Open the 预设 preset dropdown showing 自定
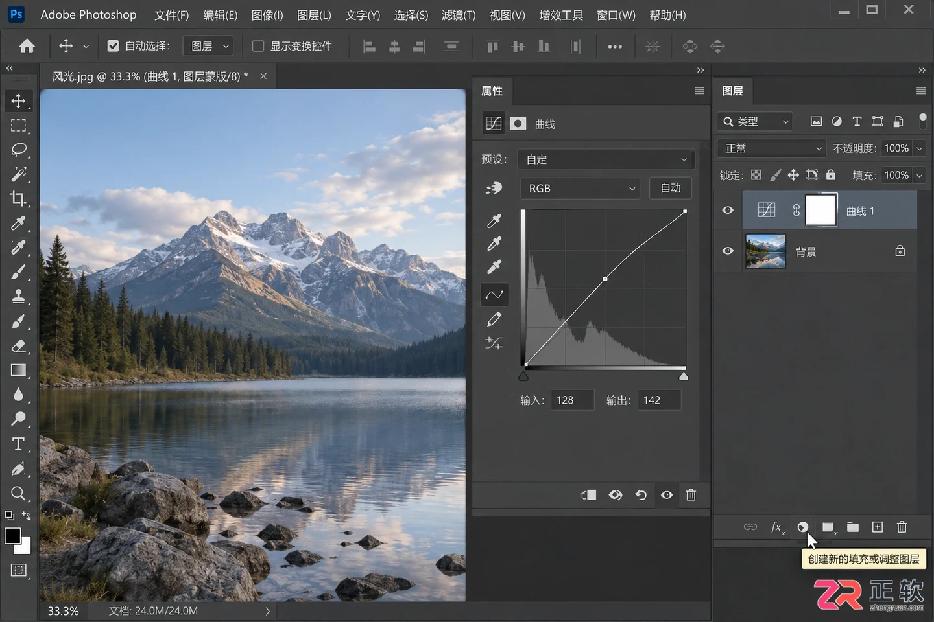 pyautogui.click(x=606, y=159)
